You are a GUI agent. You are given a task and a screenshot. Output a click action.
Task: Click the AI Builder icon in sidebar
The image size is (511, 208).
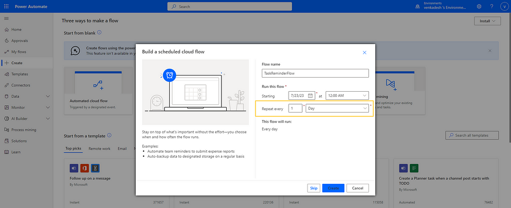(x=6, y=118)
